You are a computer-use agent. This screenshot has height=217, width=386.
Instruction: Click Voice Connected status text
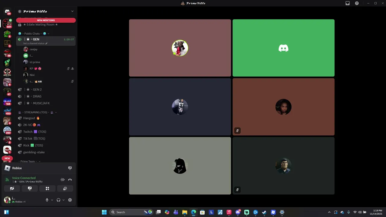tap(24, 178)
